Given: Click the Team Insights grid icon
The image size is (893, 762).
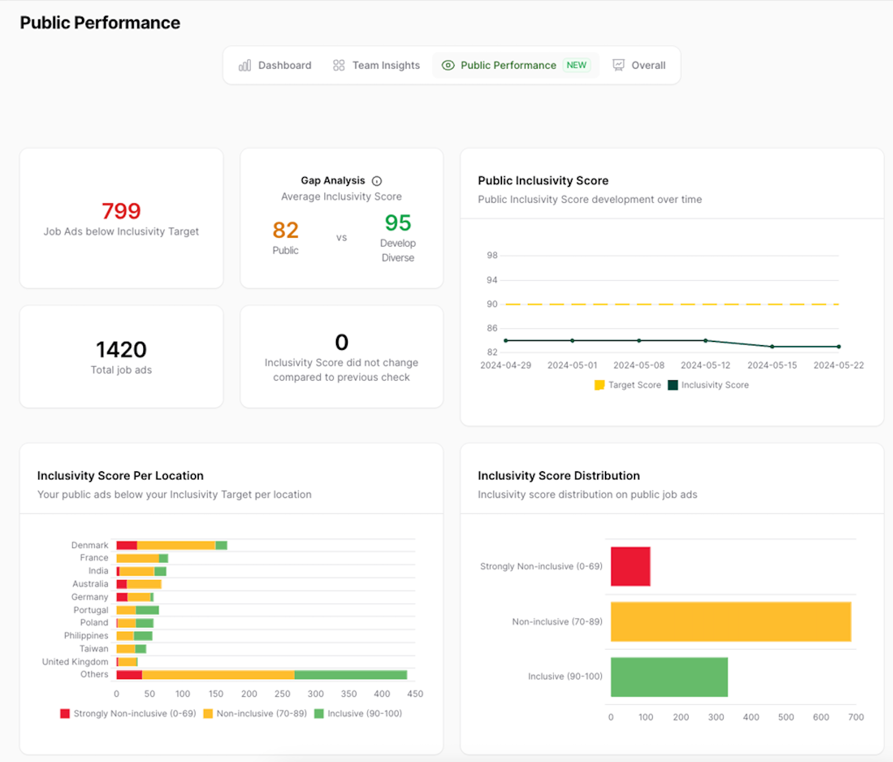Looking at the screenshot, I should 339,66.
